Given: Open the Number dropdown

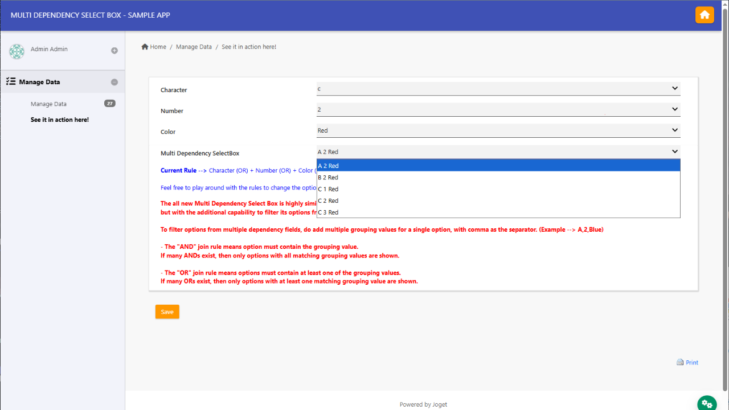Looking at the screenshot, I should point(498,109).
